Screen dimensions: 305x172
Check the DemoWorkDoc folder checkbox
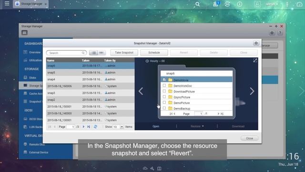coord(164,86)
